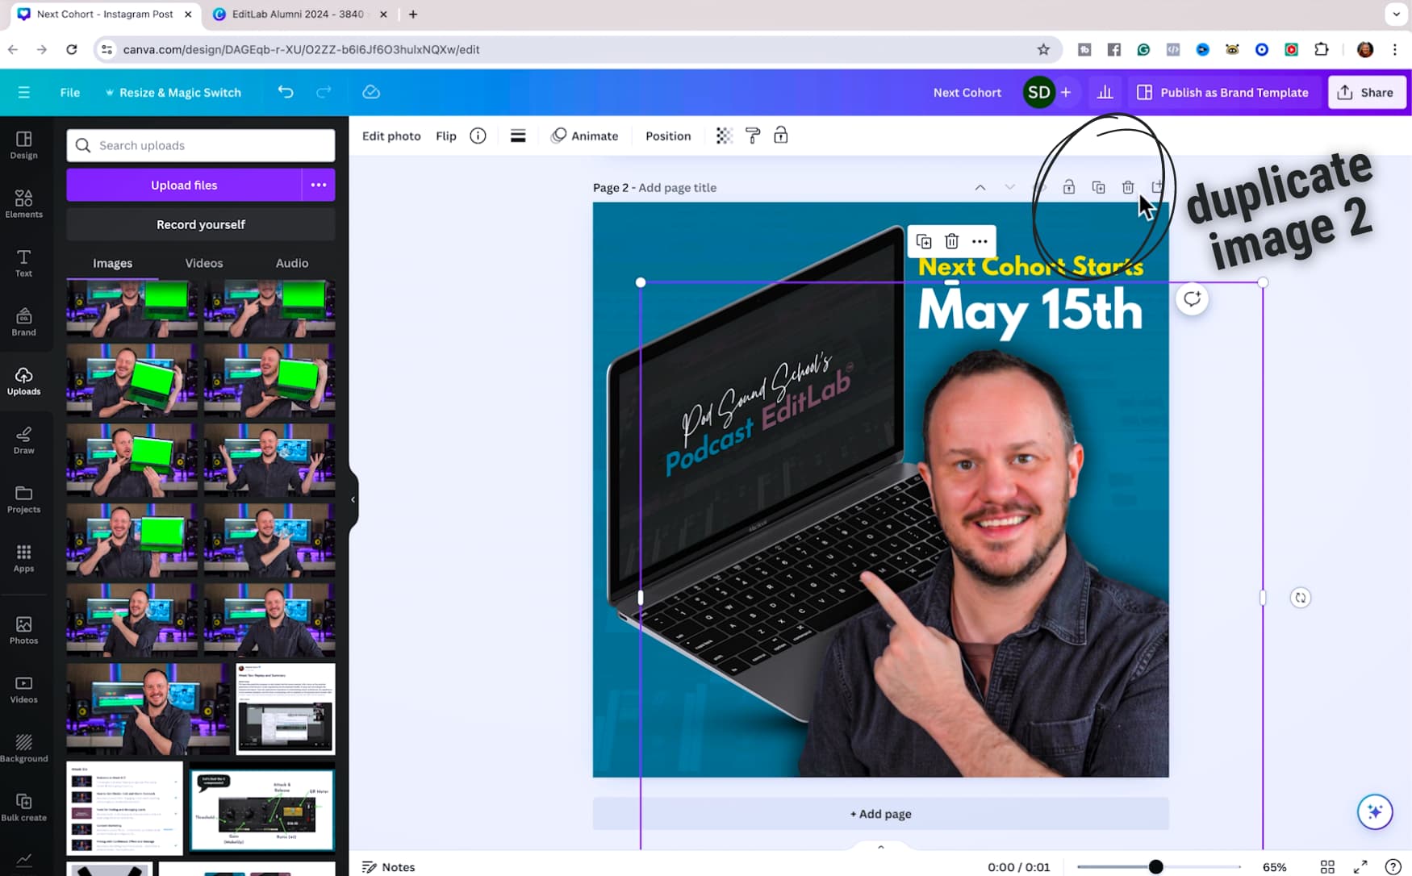Click the Page 2 add page title field
The image size is (1412, 876).
677,187
